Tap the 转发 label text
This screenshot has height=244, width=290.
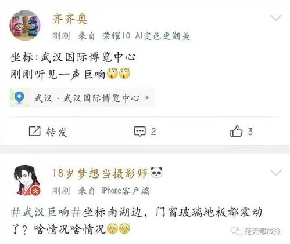56,132
